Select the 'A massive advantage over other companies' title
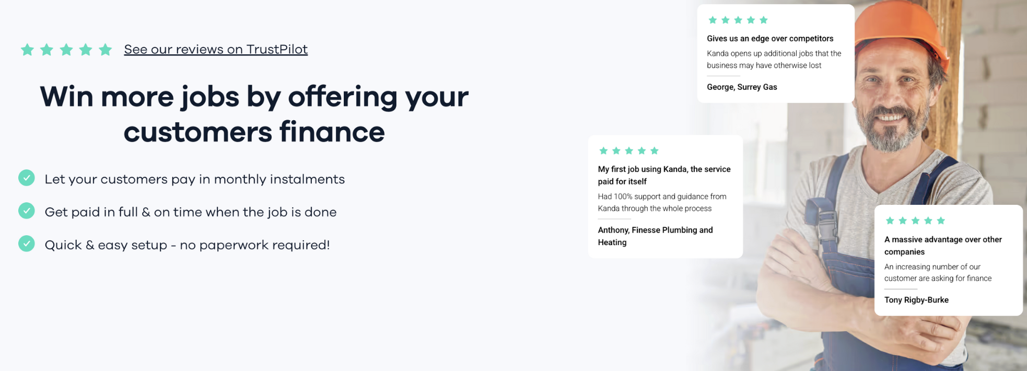This screenshot has width=1027, height=371. pyautogui.click(x=943, y=246)
